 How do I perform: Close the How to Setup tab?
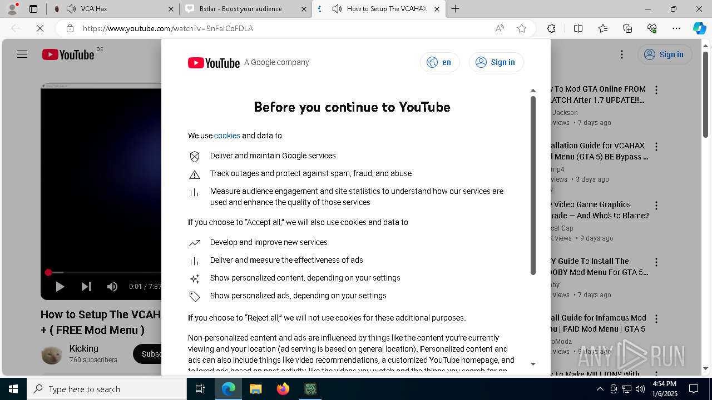click(x=437, y=9)
